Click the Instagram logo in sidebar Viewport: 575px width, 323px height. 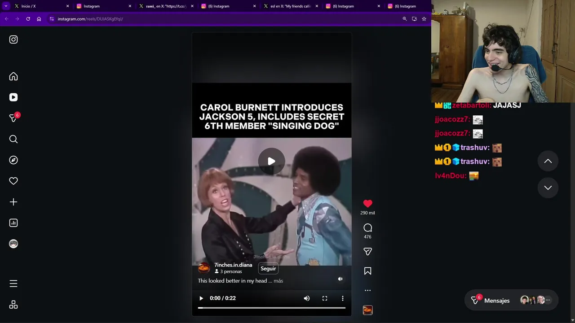[13, 39]
